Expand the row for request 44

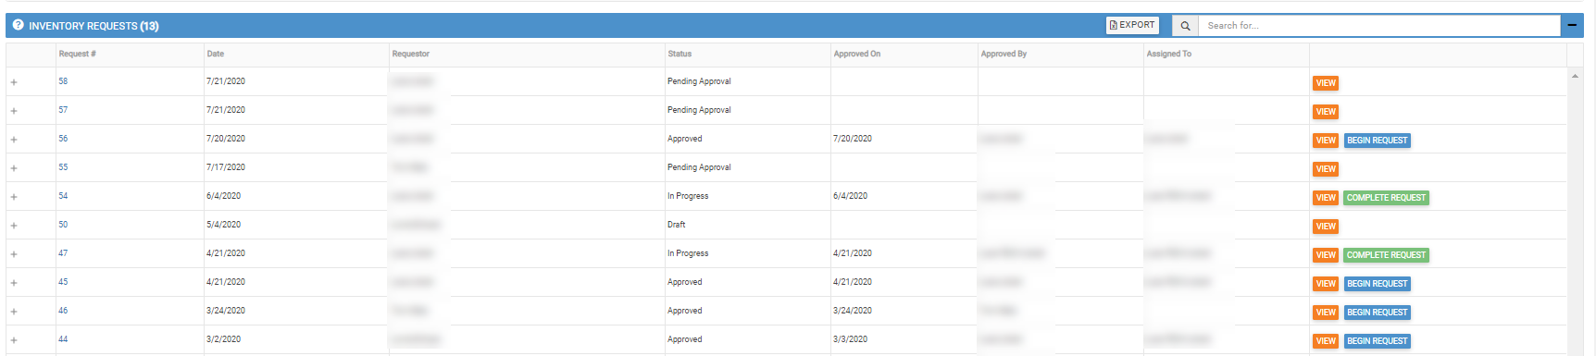tap(14, 340)
